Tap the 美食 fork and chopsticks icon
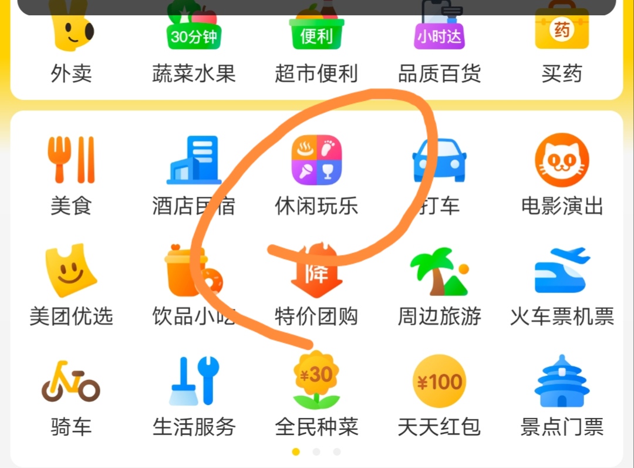The image size is (634, 468). click(x=71, y=160)
